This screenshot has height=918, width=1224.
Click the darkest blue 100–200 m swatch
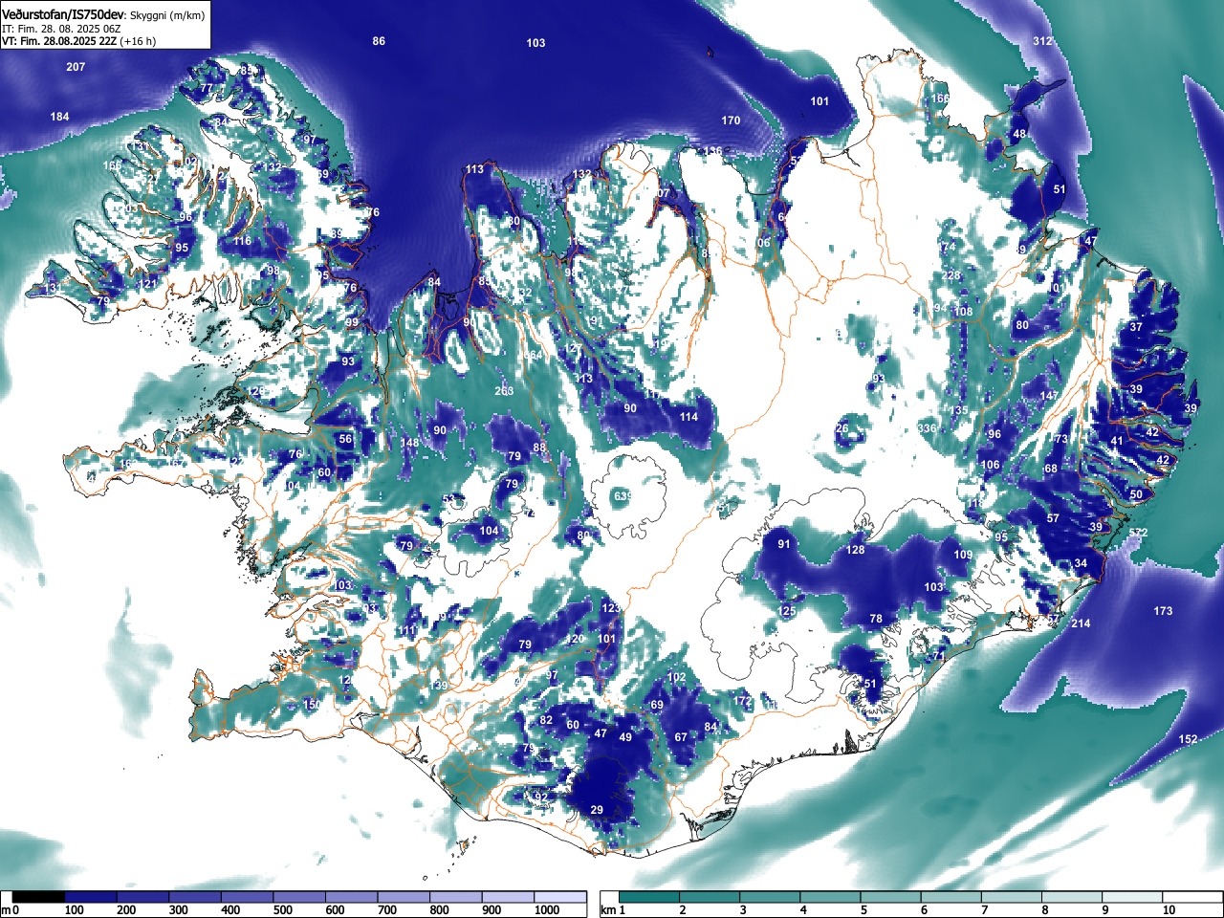click(91, 897)
